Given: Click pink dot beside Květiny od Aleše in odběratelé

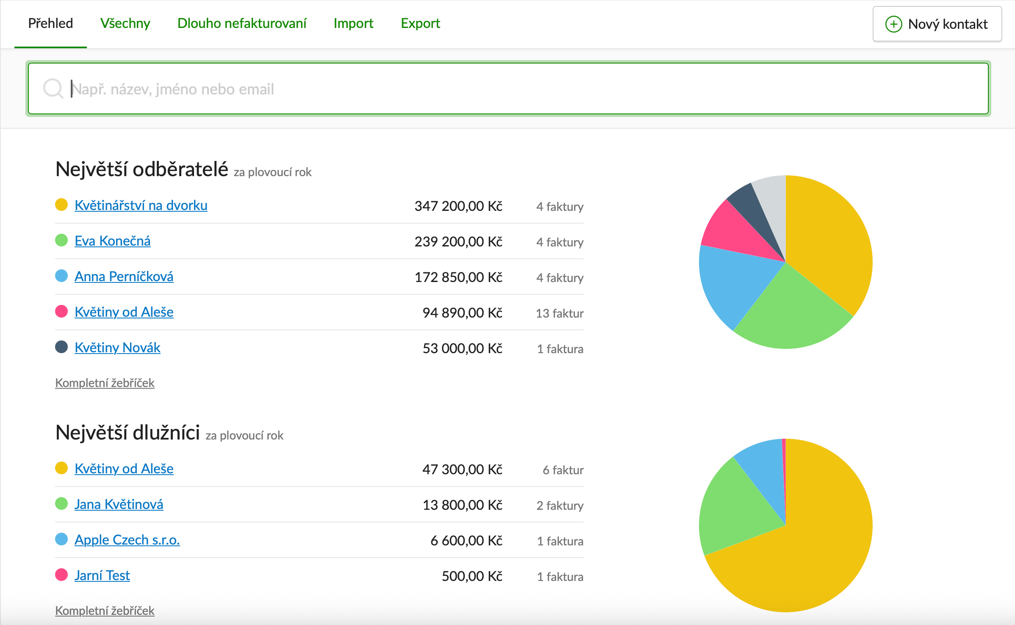Looking at the screenshot, I should pos(61,312).
